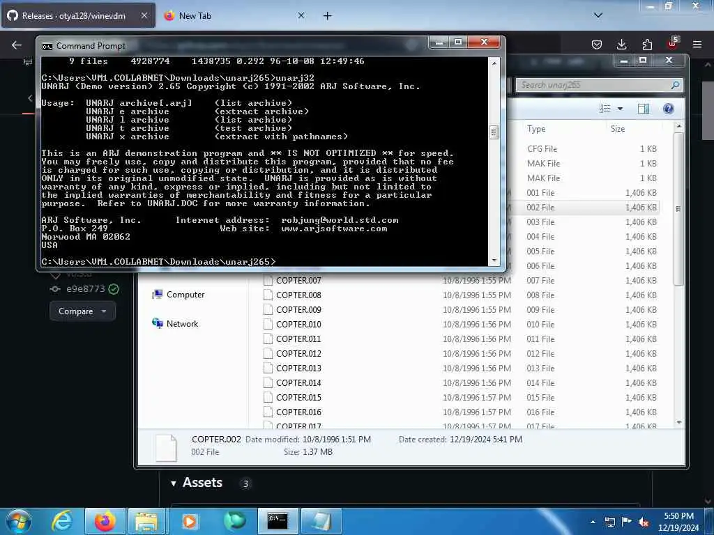
Task: Open Command Prompt title bar system icon
Action: pos(47,46)
